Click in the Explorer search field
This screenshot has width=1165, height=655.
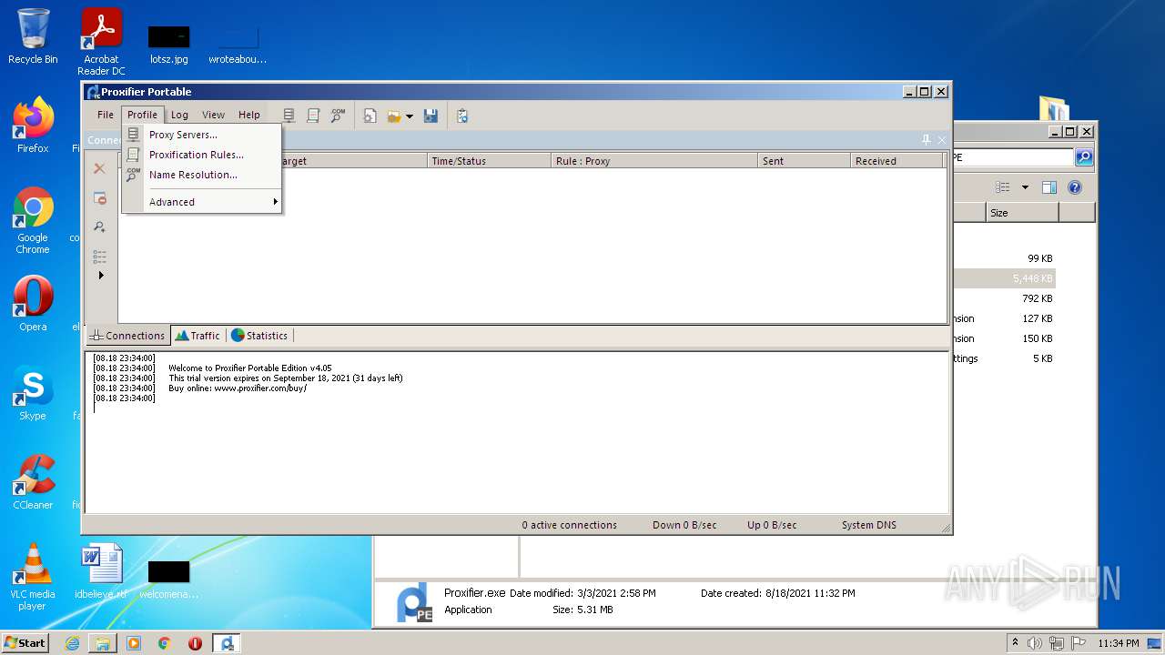(x=1012, y=157)
